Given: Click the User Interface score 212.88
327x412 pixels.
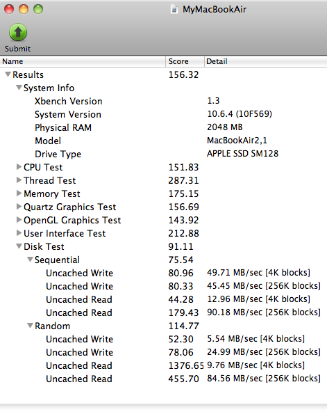Looking at the screenshot, I should (x=183, y=233).
